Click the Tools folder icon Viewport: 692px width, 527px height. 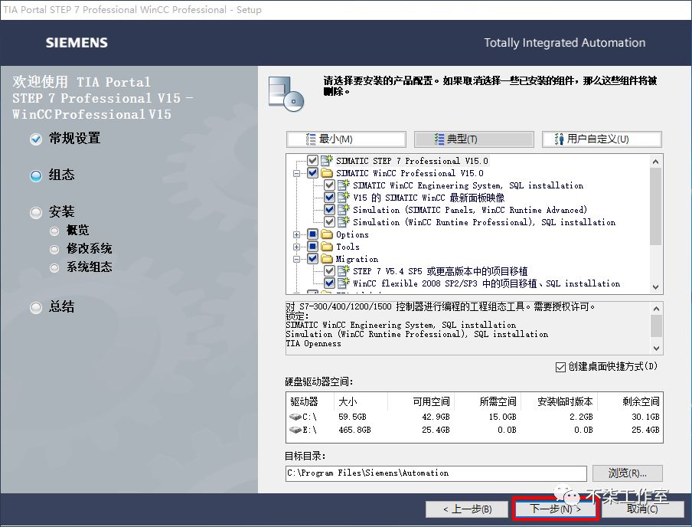pyautogui.click(x=327, y=247)
